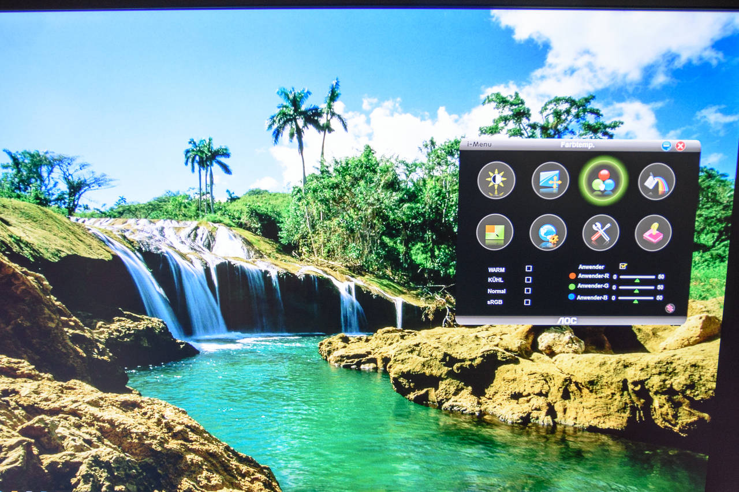Click the orange dot beside Anwender-R
Viewport: 739px width, 492px height.
click(572, 276)
